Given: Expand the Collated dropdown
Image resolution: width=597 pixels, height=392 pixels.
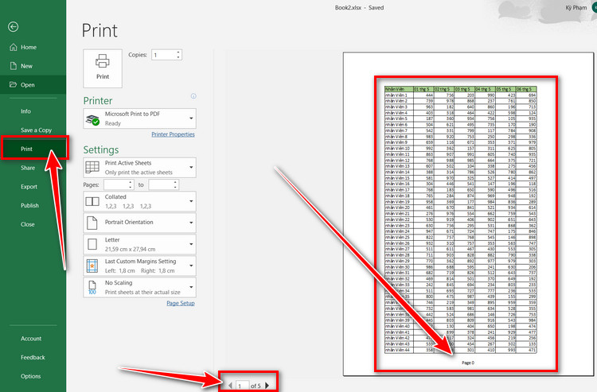Looking at the screenshot, I should 140,201.
